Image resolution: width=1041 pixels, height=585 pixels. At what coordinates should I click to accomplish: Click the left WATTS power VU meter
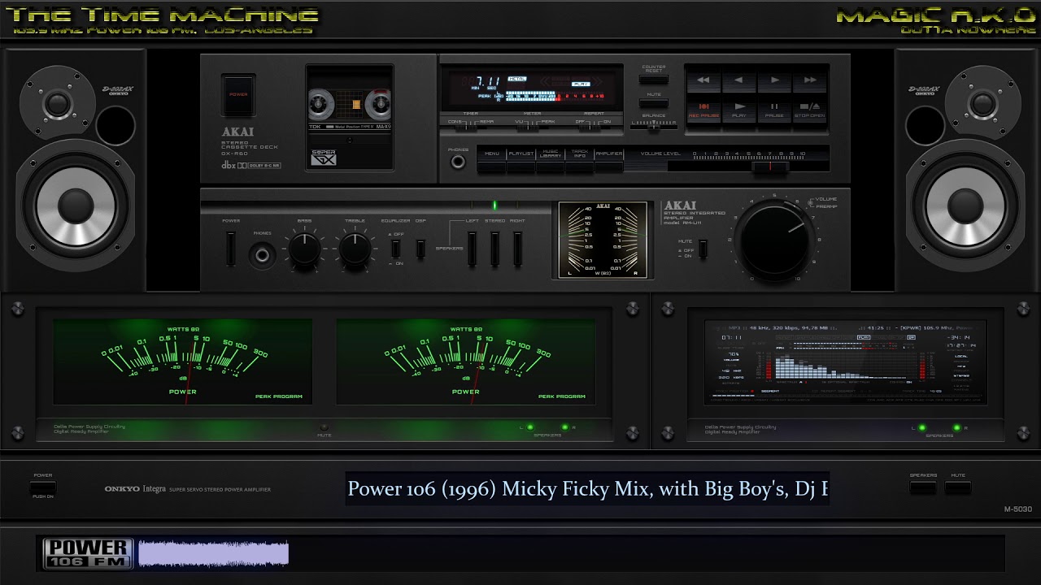tap(183, 361)
